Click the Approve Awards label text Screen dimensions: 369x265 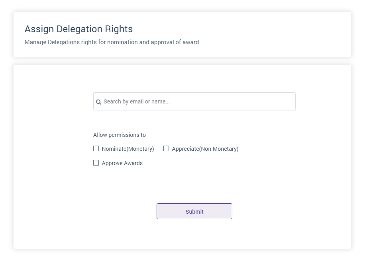(x=122, y=163)
